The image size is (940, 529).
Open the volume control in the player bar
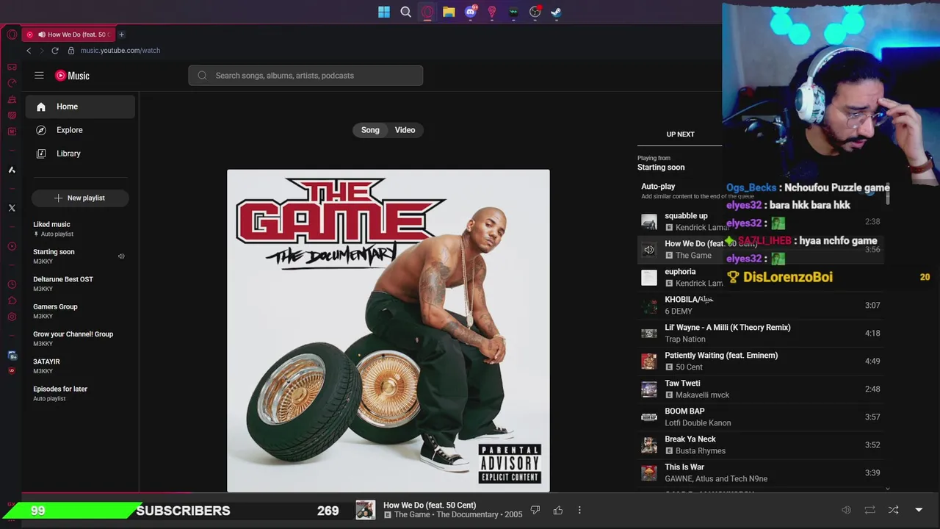[x=846, y=510]
